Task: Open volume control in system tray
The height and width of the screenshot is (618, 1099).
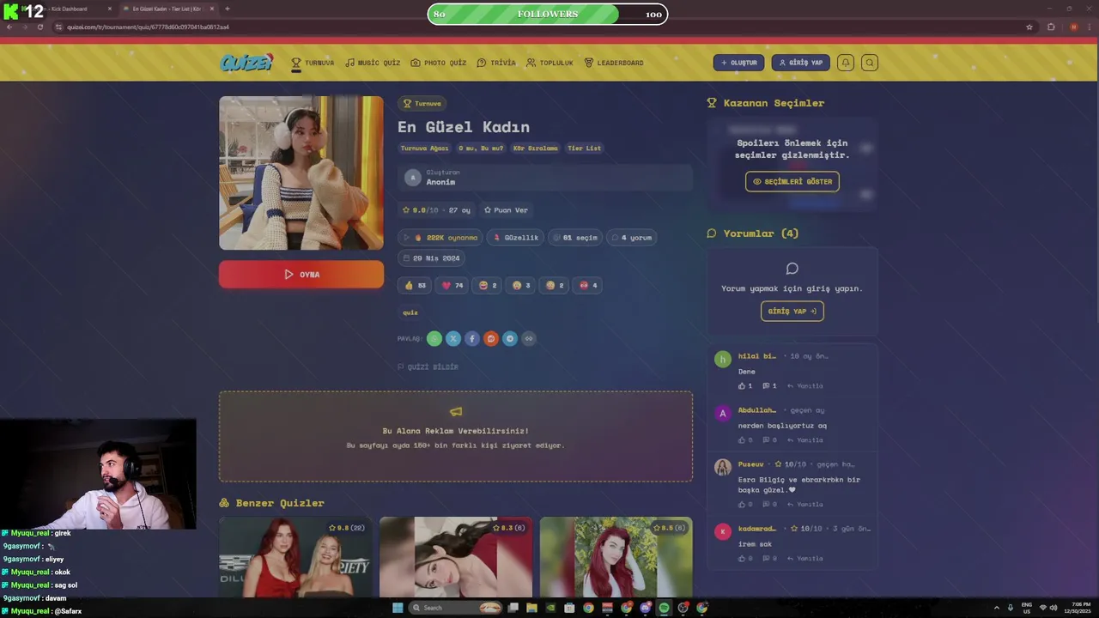Action: [1053, 608]
